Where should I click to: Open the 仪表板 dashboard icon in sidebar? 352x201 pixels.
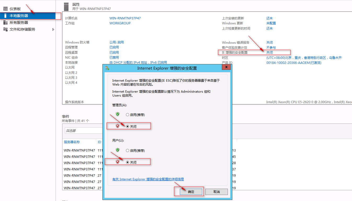tap(5, 9)
